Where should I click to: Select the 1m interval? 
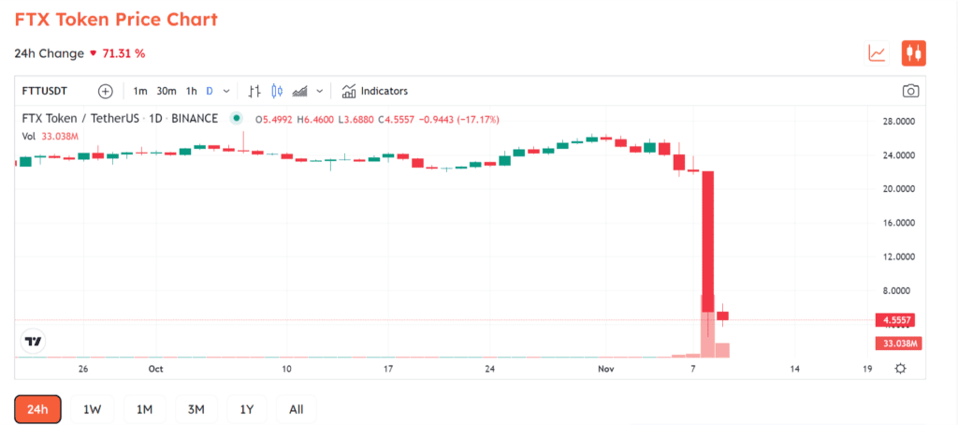point(140,91)
